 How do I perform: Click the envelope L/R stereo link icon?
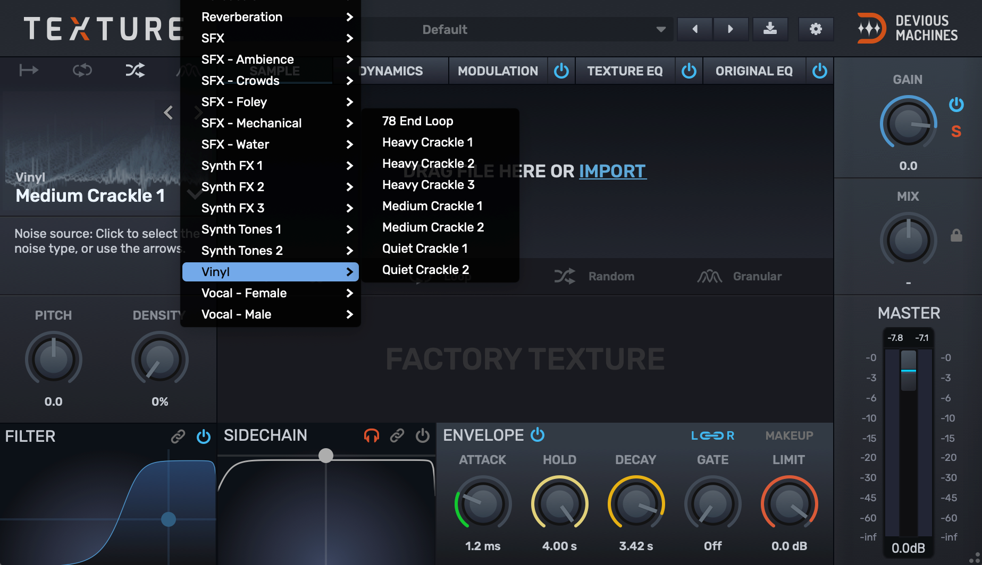(712, 436)
